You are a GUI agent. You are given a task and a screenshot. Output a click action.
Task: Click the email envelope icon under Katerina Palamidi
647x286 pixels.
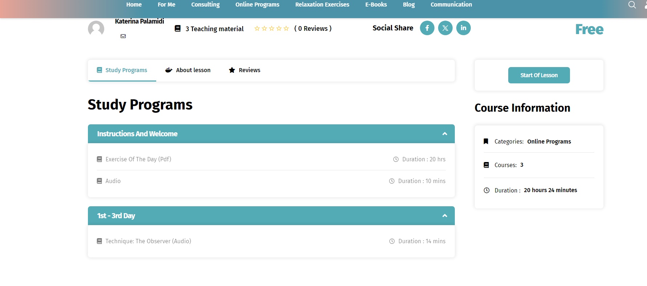[x=123, y=36]
